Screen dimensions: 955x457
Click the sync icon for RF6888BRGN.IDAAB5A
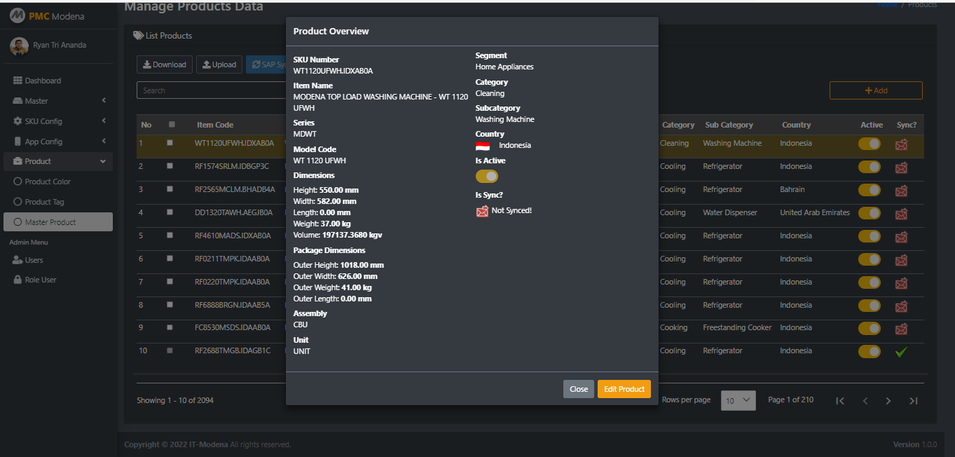tap(901, 306)
